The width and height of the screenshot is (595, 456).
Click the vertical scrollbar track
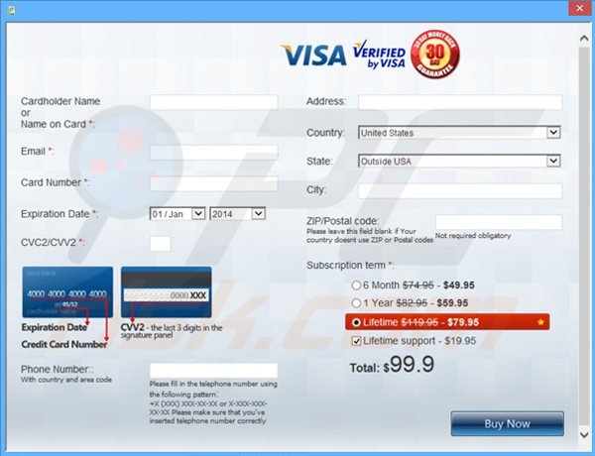point(584,236)
